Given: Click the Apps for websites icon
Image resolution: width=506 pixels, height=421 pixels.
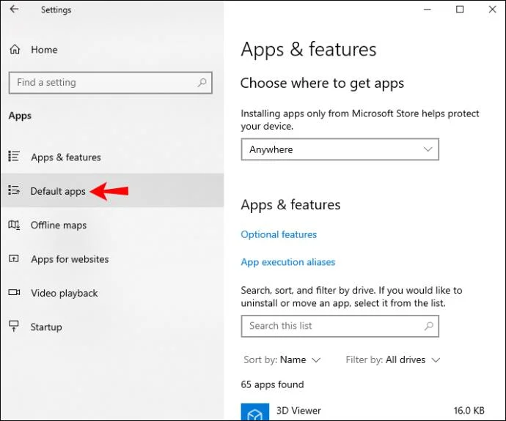Looking at the screenshot, I should [x=13, y=258].
